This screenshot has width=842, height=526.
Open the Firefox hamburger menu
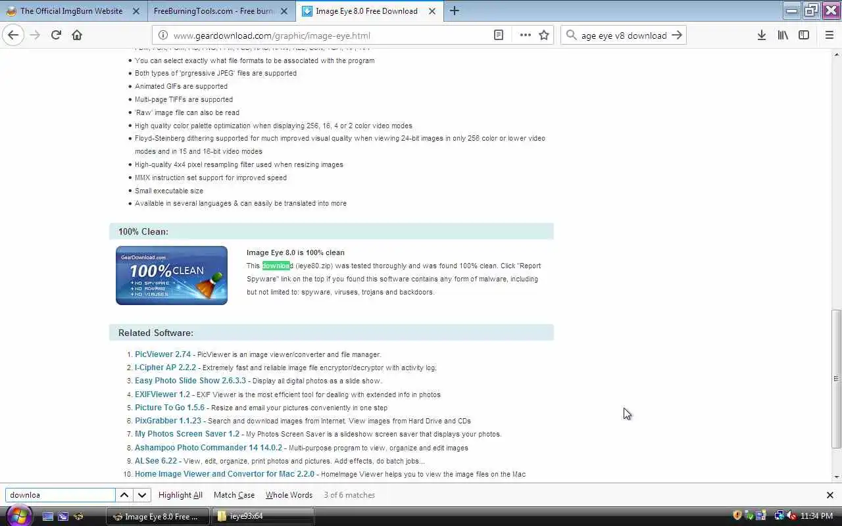pos(830,36)
